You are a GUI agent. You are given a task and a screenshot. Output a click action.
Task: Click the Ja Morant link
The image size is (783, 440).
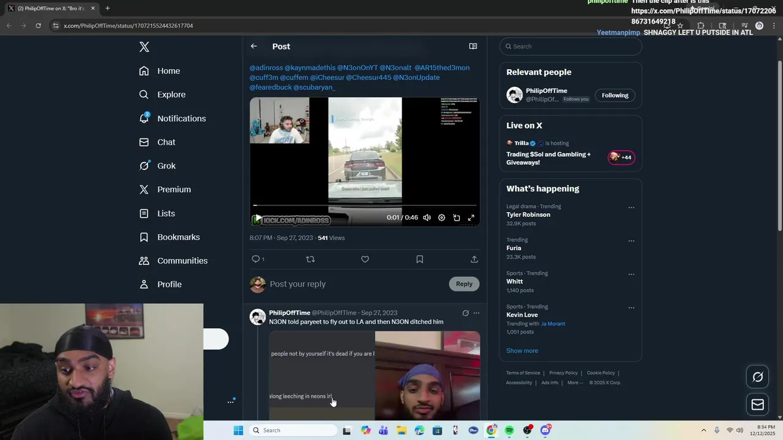(553, 324)
